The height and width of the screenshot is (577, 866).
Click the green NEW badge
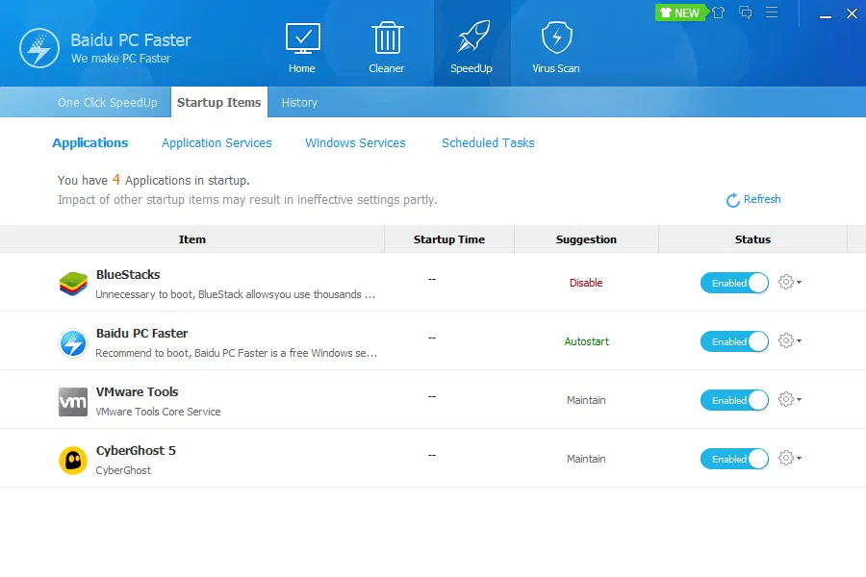click(680, 13)
